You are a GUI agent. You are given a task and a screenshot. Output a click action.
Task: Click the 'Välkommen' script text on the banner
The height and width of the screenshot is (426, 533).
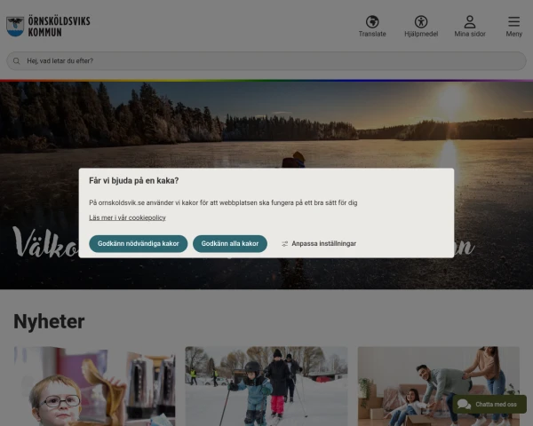(x=44, y=244)
